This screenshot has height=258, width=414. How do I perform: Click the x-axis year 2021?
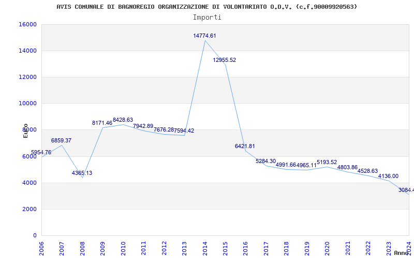[x=348, y=248]
